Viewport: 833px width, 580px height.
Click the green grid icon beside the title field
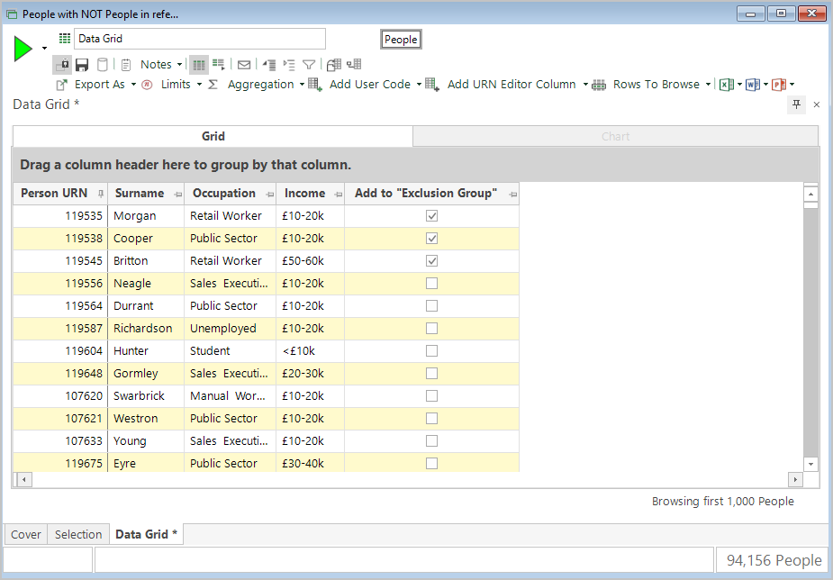65,38
